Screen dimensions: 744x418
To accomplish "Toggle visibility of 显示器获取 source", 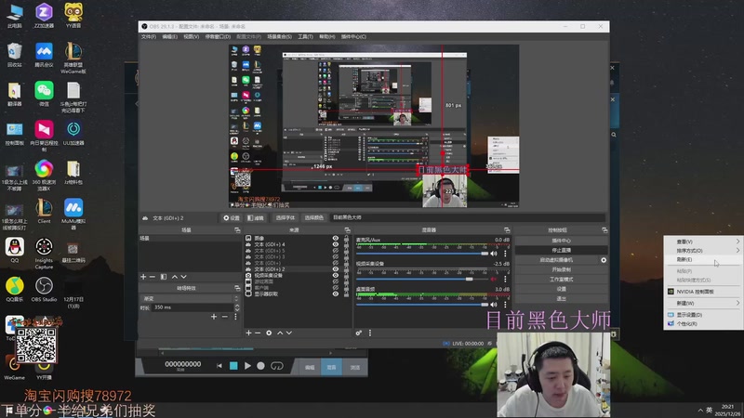I will pos(336,294).
